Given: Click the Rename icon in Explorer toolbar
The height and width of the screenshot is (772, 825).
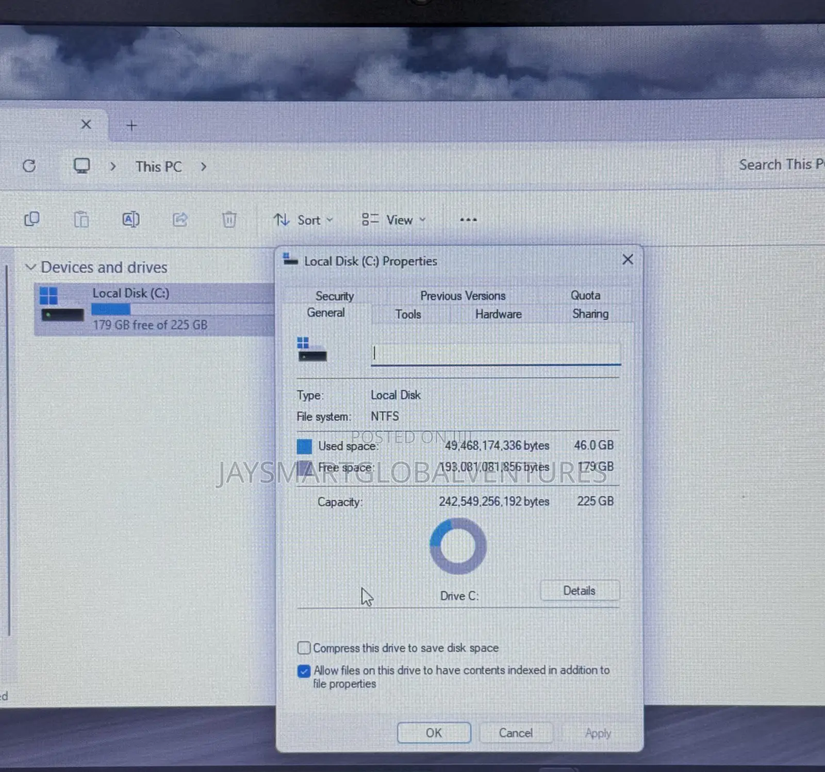Looking at the screenshot, I should pos(131,219).
